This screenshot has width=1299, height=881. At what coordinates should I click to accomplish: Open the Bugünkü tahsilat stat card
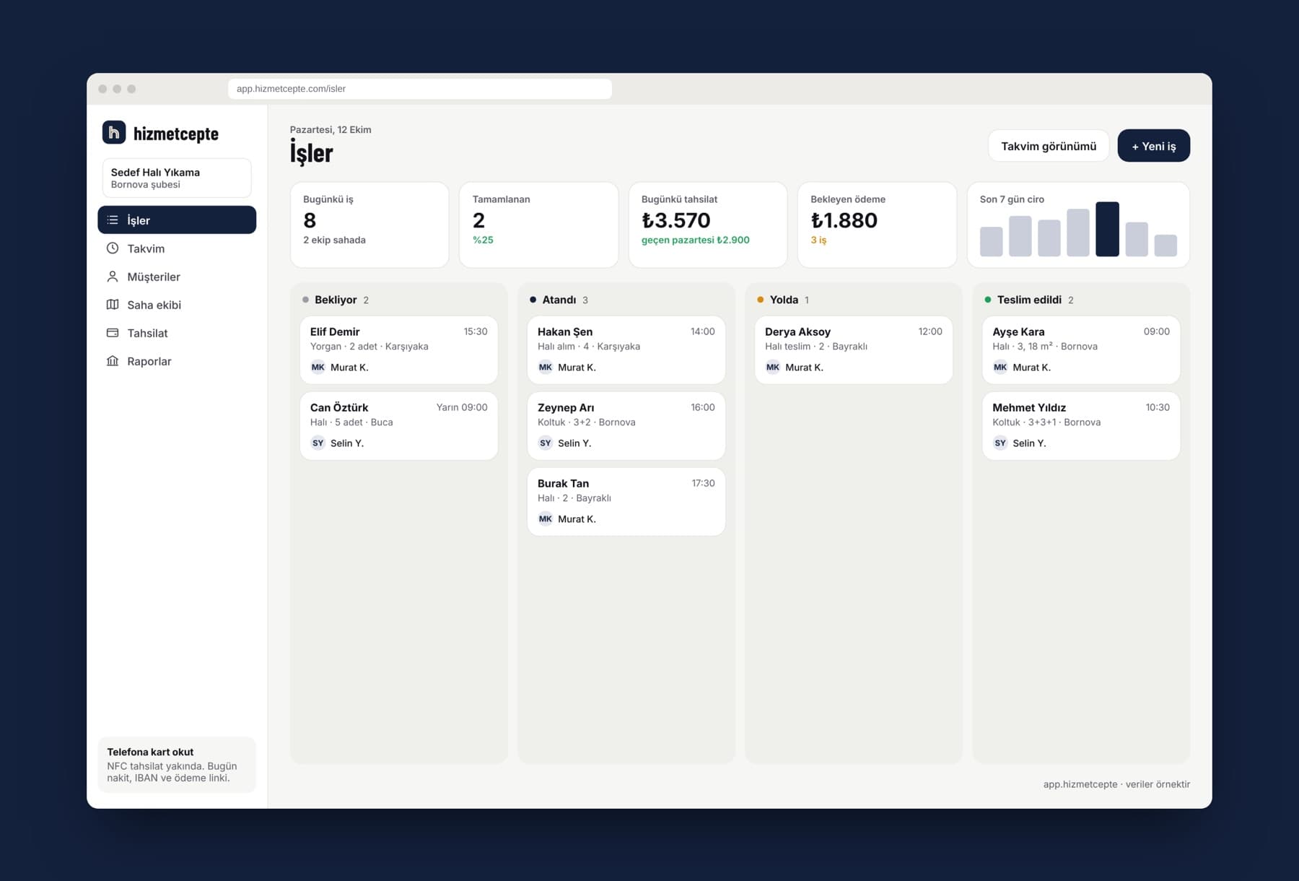click(x=708, y=225)
